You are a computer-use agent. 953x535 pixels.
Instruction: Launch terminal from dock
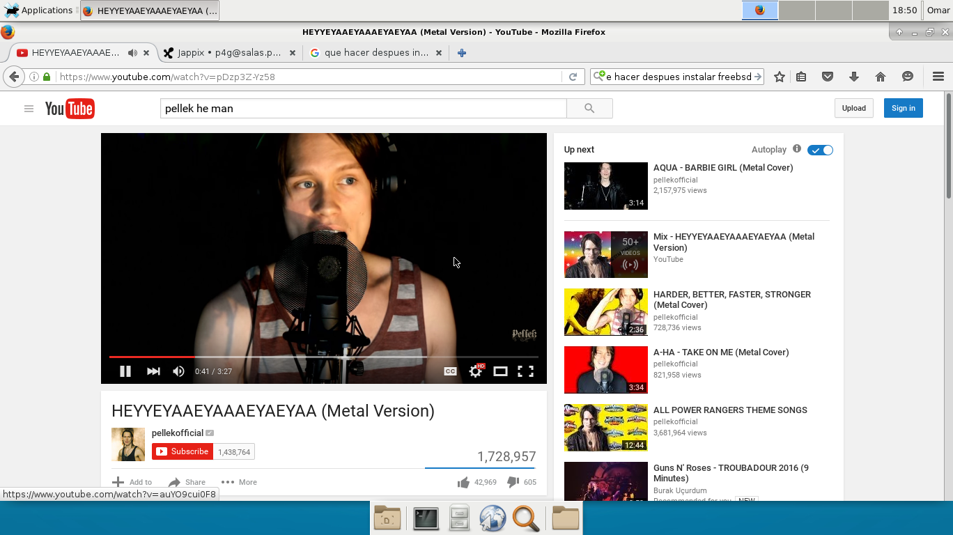[426, 518]
